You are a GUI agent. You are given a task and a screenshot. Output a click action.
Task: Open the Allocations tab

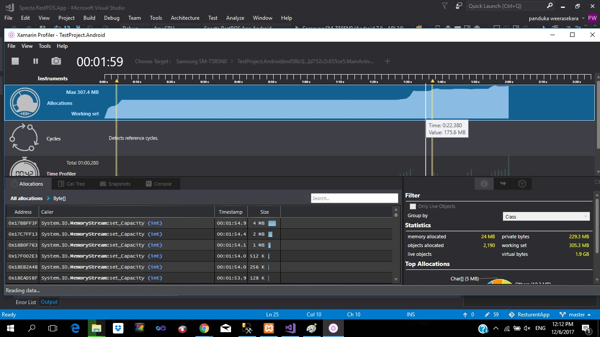pyautogui.click(x=27, y=184)
